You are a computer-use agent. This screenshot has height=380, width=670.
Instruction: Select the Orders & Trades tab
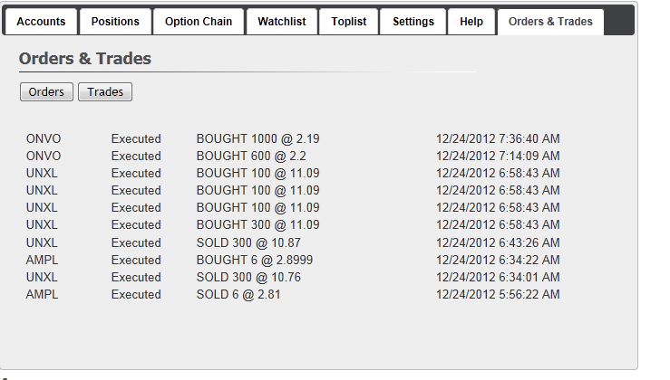click(x=550, y=22)
